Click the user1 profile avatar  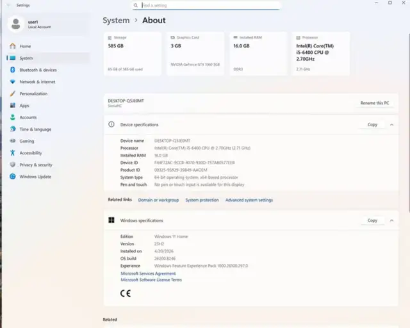tap(15, 24)
